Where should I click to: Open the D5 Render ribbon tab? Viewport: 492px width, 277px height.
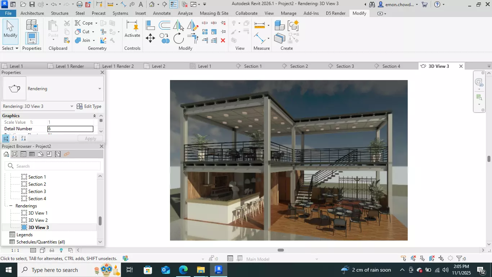pyautogui.click(x=335, y=13)
